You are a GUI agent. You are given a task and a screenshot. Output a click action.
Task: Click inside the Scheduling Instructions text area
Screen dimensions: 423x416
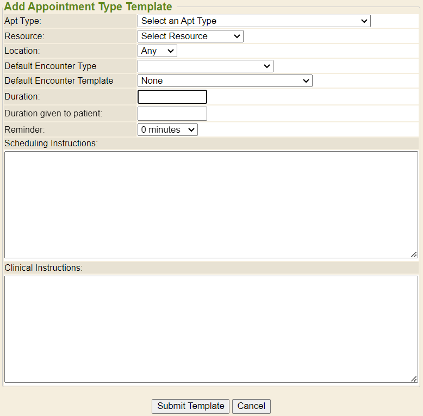[x=211, y=204]
